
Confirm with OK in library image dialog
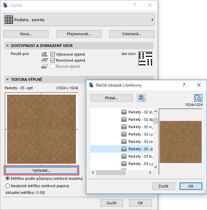coord(191,186)
